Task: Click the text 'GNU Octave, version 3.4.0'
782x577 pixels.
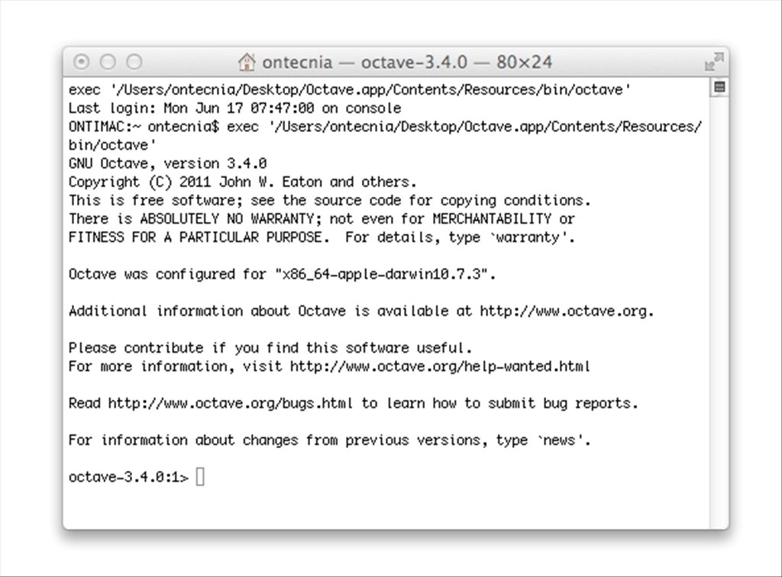Action: click(167, 163)
